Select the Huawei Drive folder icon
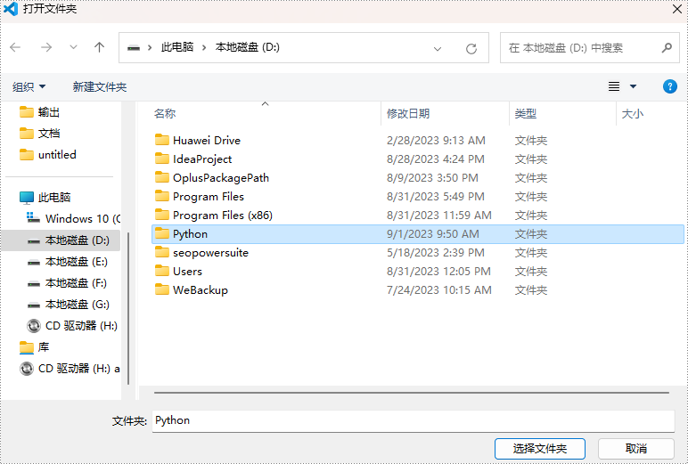Image resolution: width=688 pixels, height=464 pixels. coord(162,140)
